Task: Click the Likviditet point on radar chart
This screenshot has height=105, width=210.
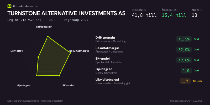Action: click(x=39, y=57)
